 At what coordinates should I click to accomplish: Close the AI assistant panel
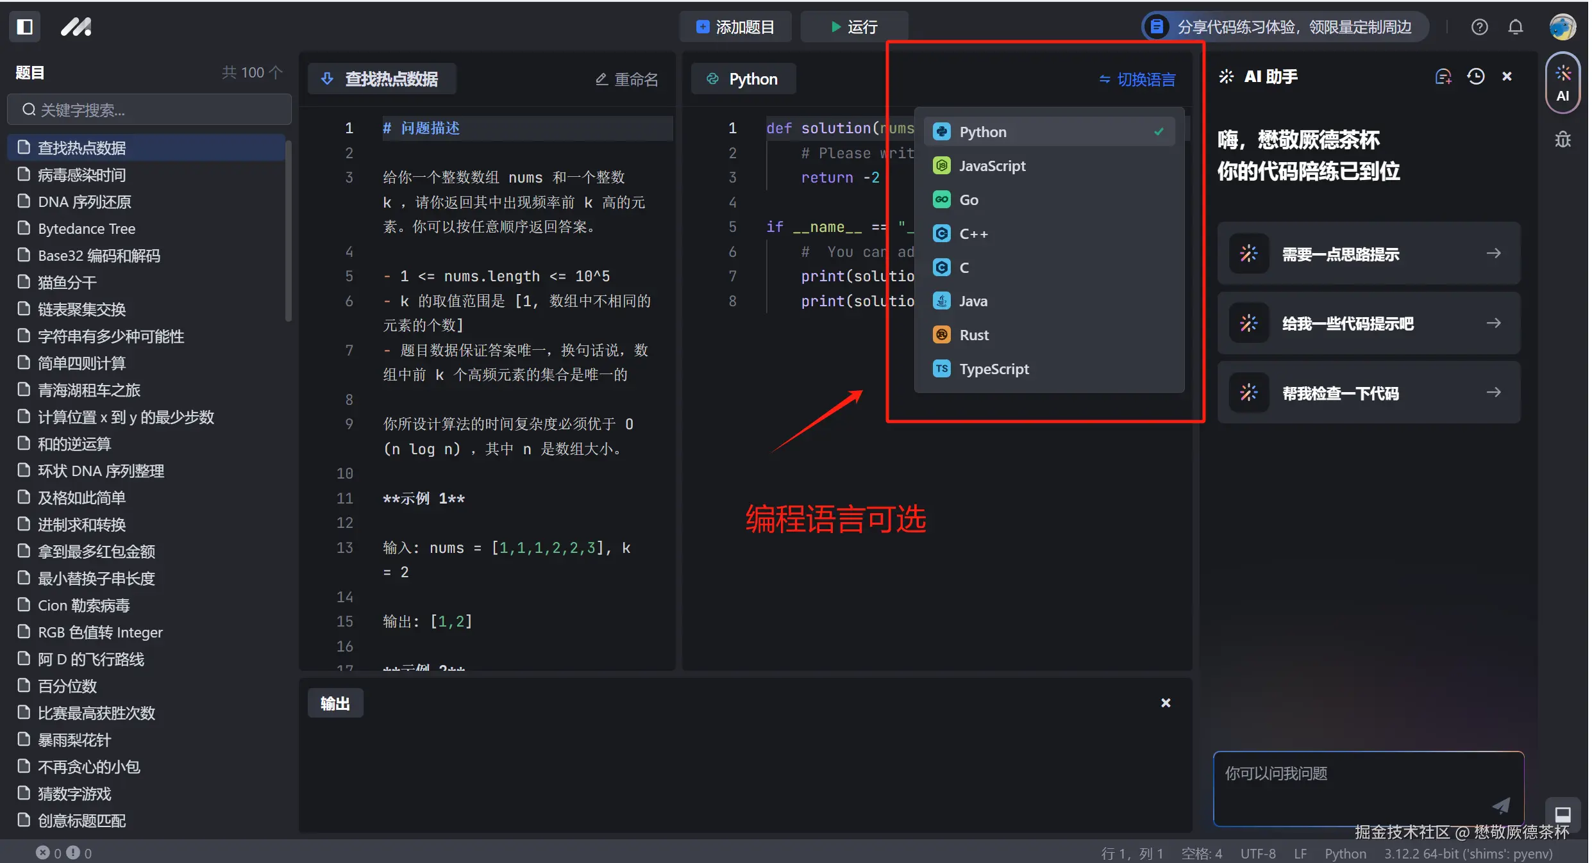1507,77
